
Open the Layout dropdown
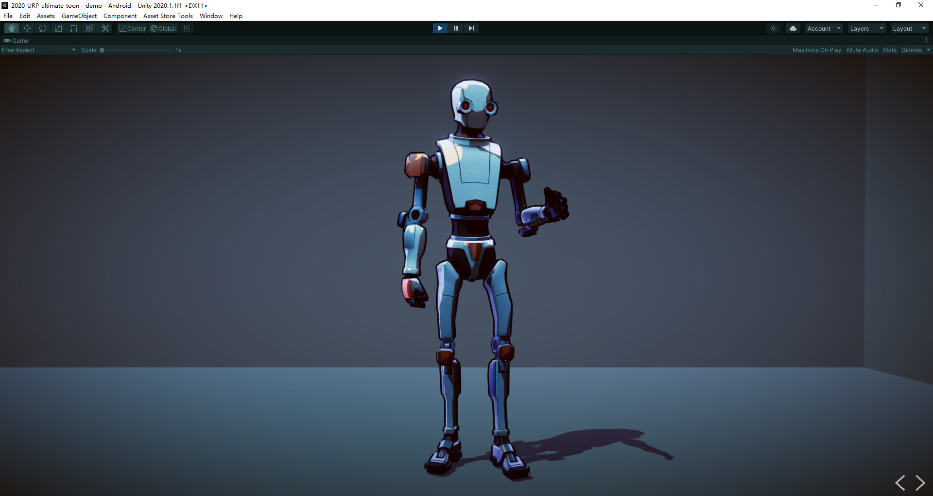coord(908,28)
